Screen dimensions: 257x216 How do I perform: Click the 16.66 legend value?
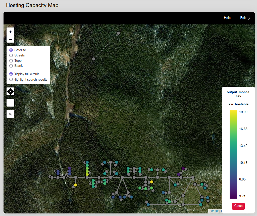pyautogui.click(x=243, y=129)
